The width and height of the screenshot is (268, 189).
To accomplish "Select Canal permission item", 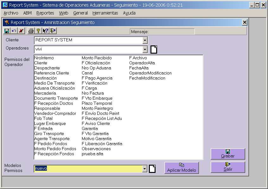I will pos(87,73).
